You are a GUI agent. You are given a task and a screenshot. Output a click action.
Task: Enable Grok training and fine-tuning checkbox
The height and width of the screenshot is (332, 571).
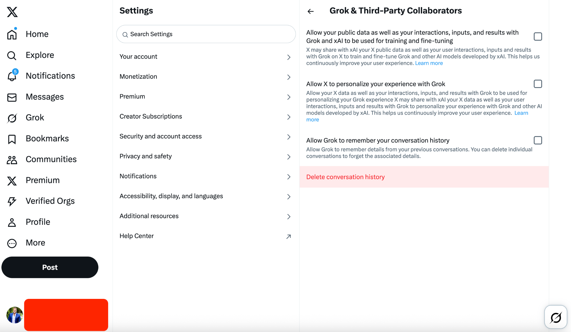coord(538,36)
